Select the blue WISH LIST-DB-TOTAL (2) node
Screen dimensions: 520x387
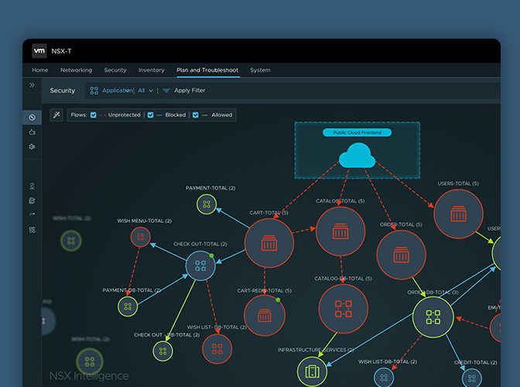coord(384,378)
